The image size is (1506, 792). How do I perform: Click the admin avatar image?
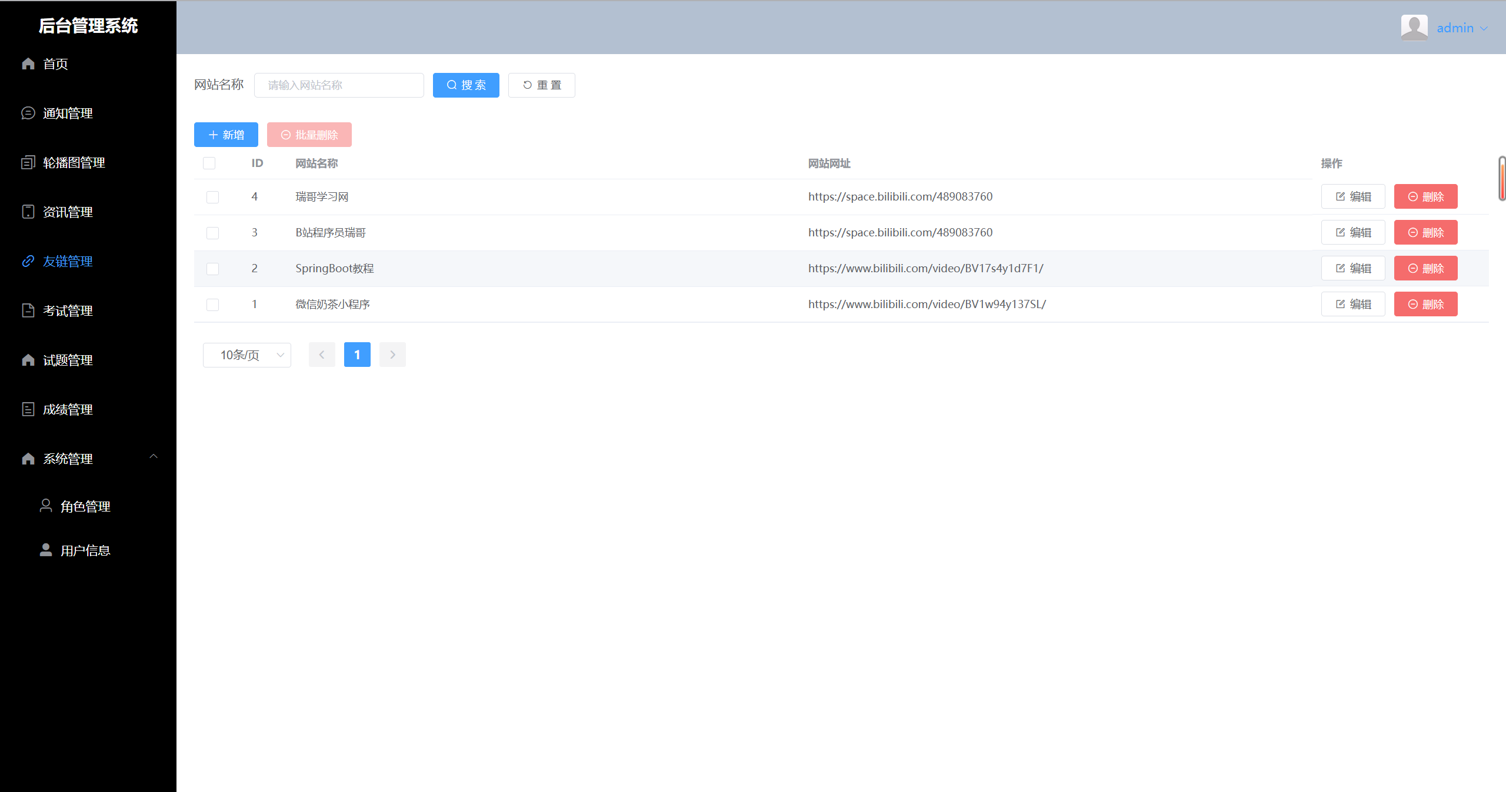1414,28
